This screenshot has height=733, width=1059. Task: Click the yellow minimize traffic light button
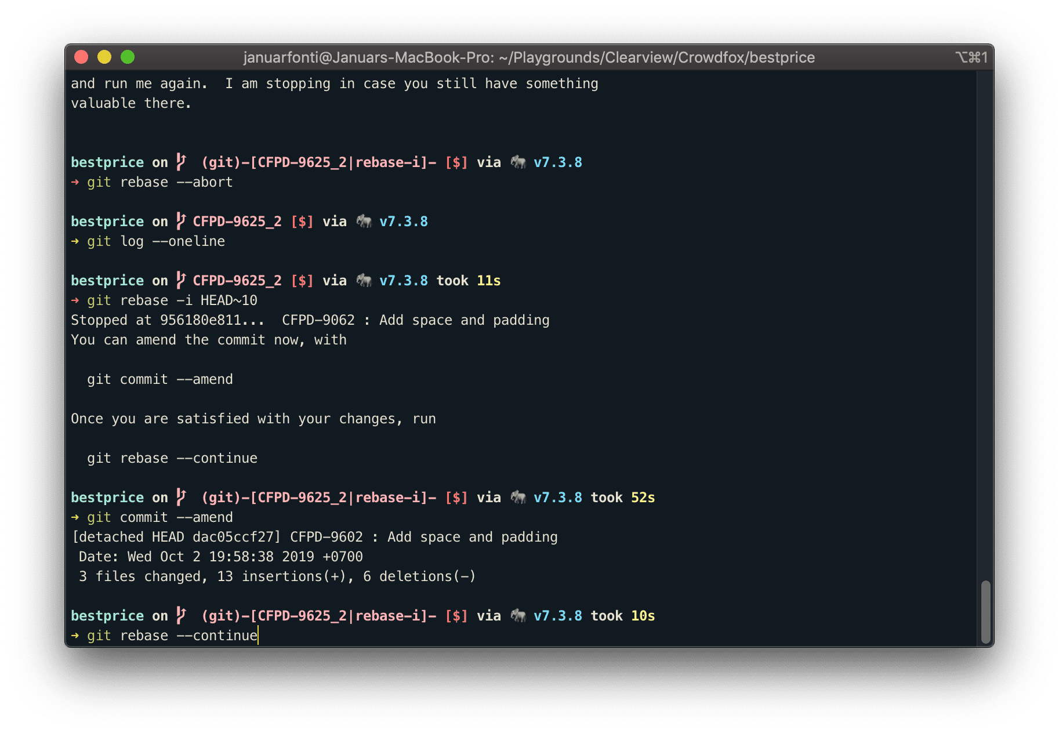[x=104, y=57]
